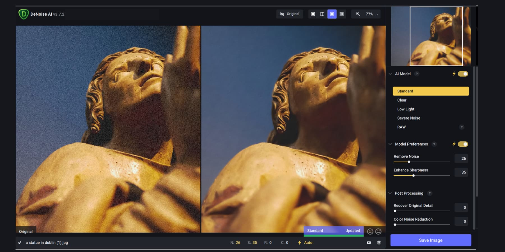Disable the AI Model auto toggle
This screenshot has width=505, height=252.
click(463, 74)
